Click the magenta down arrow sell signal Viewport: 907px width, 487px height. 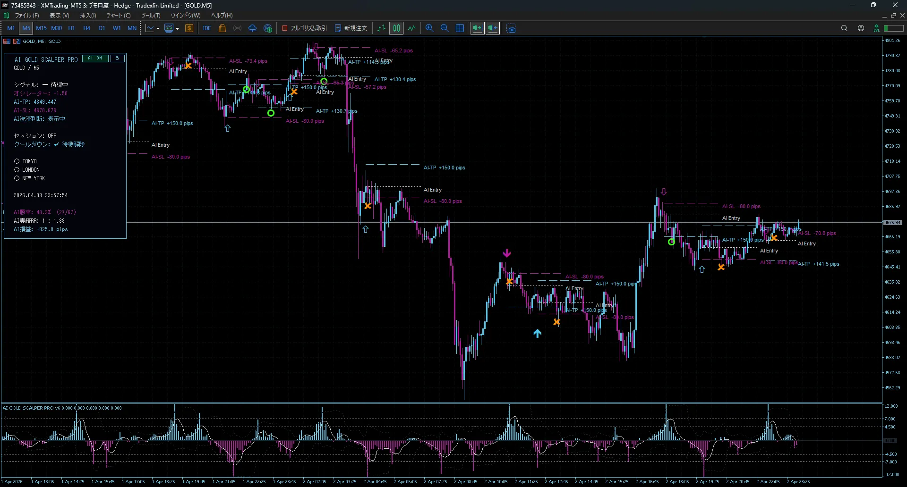pyautogui.click(x=507, y=253)
